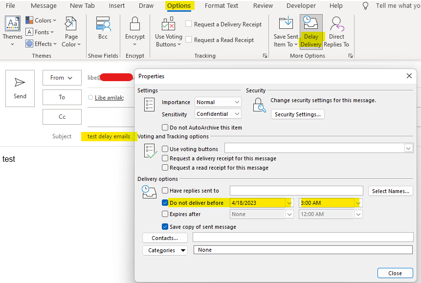
Task: Check Request a delivery receipt for this message
Action: 165,158
